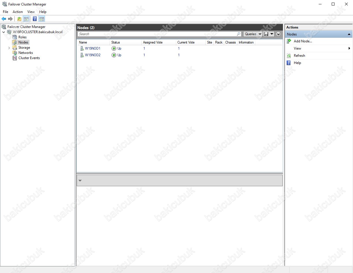Click the magnifier icon in the search box
The height and width of the screenshot is (273, 353).
click(239, 34)
